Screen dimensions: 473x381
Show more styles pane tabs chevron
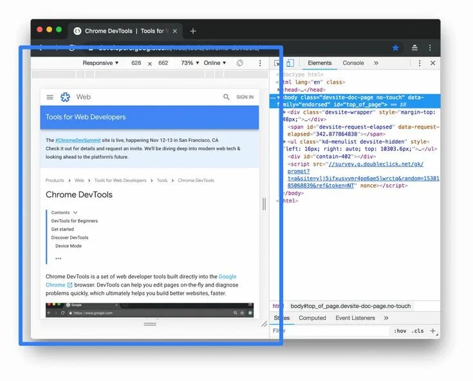click(x=386, y=318)
